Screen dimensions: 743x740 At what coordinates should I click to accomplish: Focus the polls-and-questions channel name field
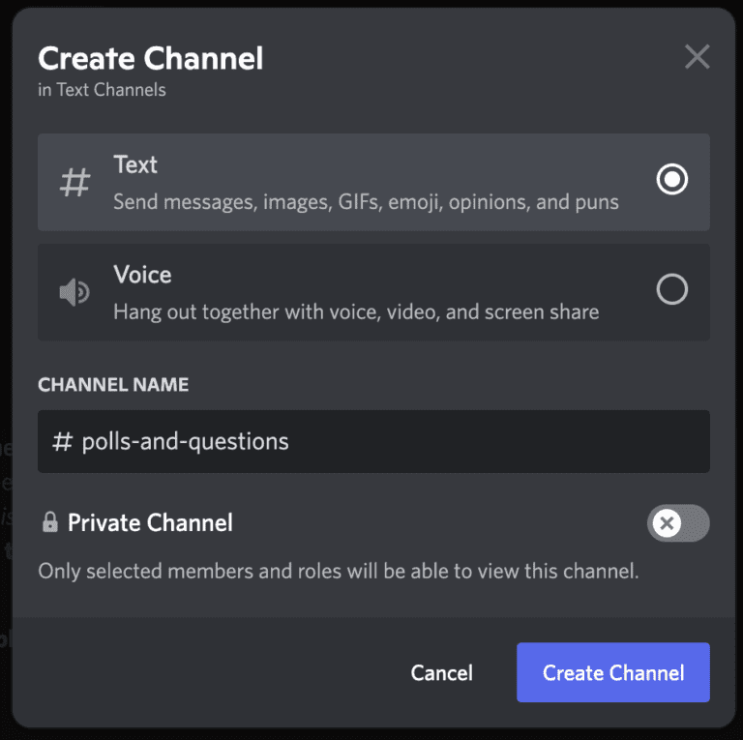373,441
